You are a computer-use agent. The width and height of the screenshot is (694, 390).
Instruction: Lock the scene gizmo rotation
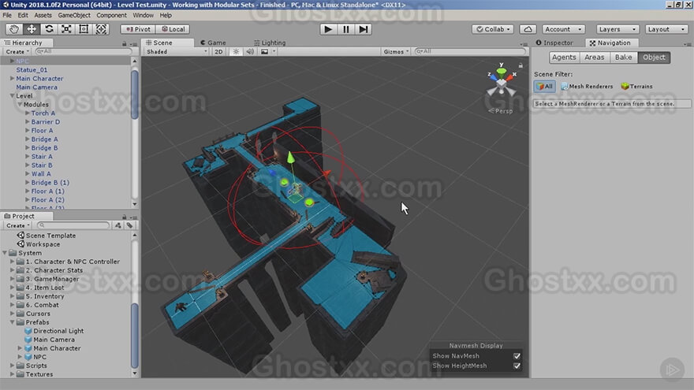click(520, 65)
